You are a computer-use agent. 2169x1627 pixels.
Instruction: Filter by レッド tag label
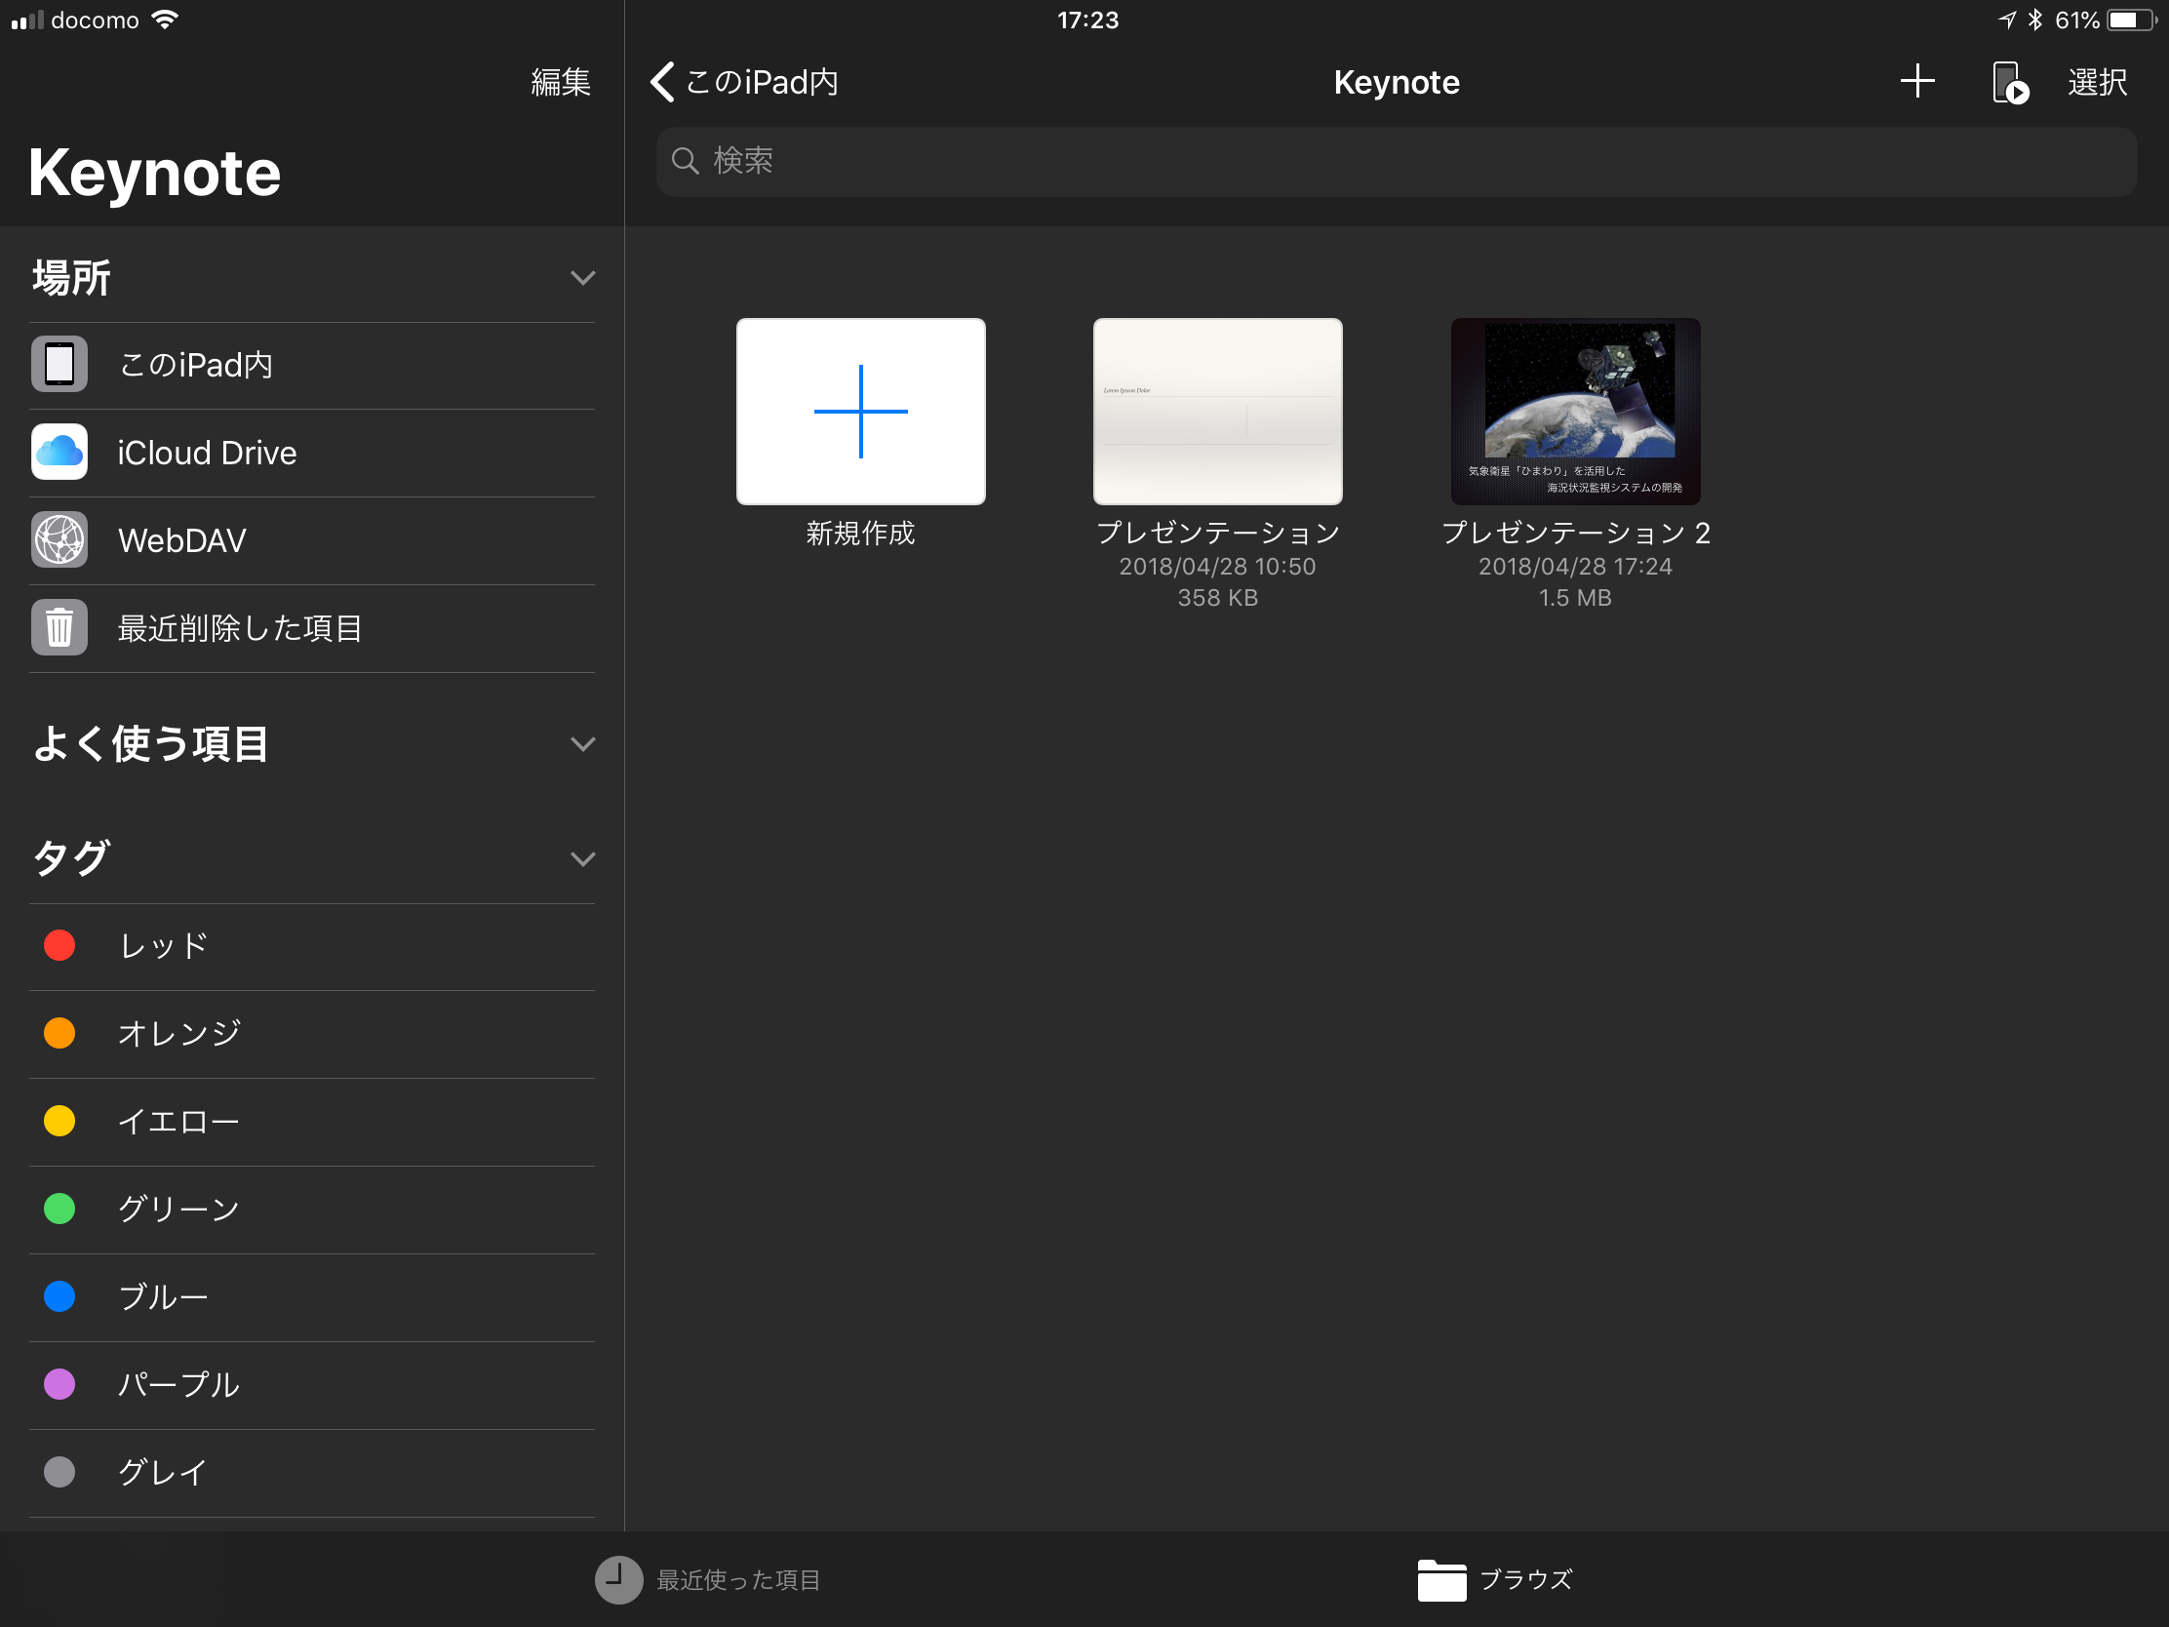click(163, 946)
